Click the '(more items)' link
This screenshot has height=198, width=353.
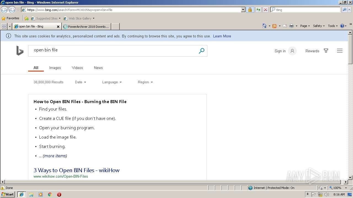pos(55,156)
